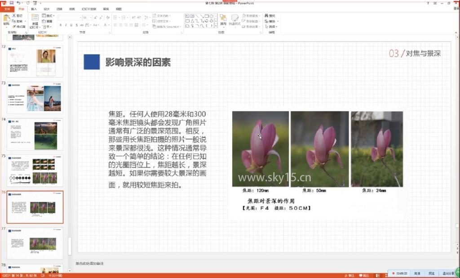This screenshot has height=278, width=460.
Task: Open the font name dropdown
Action: pyautogui.click(x=80, y=18)
